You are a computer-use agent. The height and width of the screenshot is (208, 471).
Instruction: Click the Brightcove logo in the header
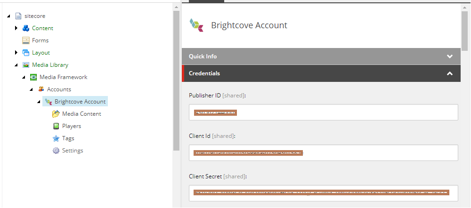click(196, 25)
